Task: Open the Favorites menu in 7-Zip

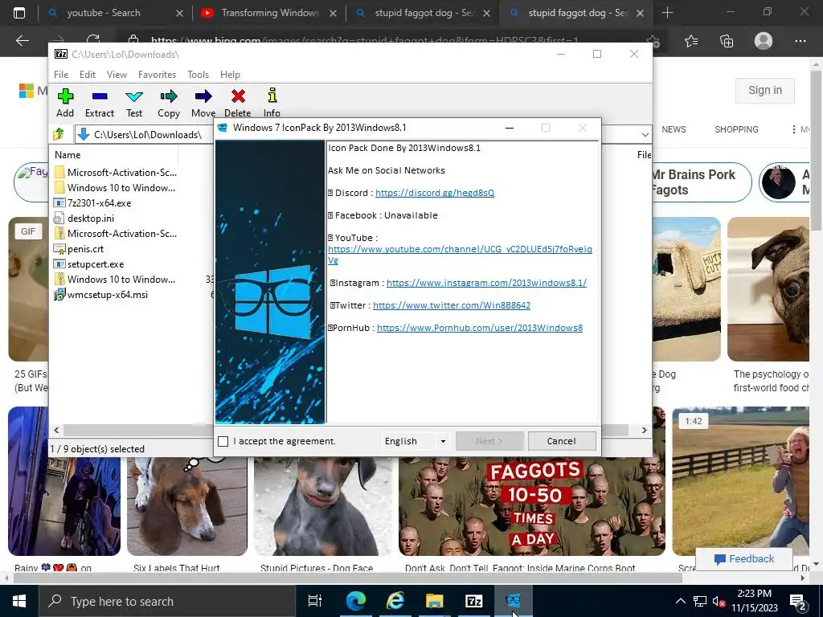Action: pyautogui.click(x=157, y=75)
